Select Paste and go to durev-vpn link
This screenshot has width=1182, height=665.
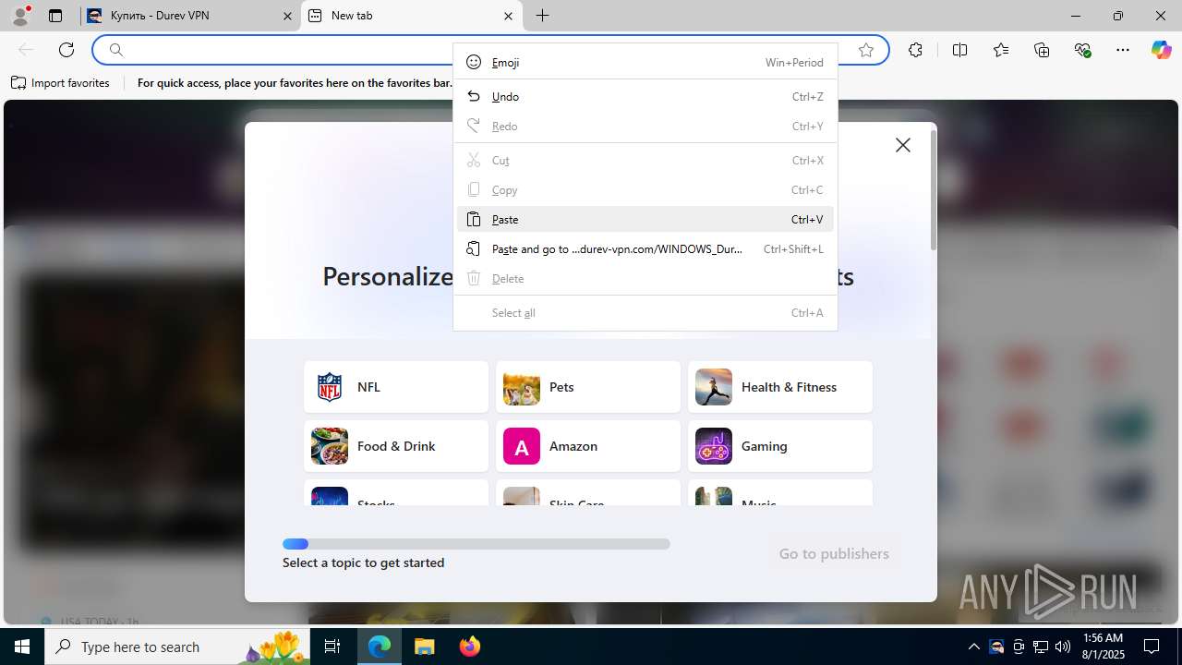645,248
